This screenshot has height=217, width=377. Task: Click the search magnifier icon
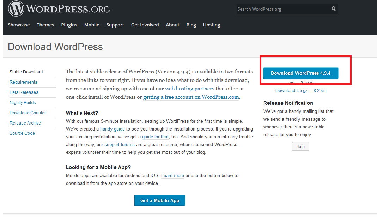[334, 9]
